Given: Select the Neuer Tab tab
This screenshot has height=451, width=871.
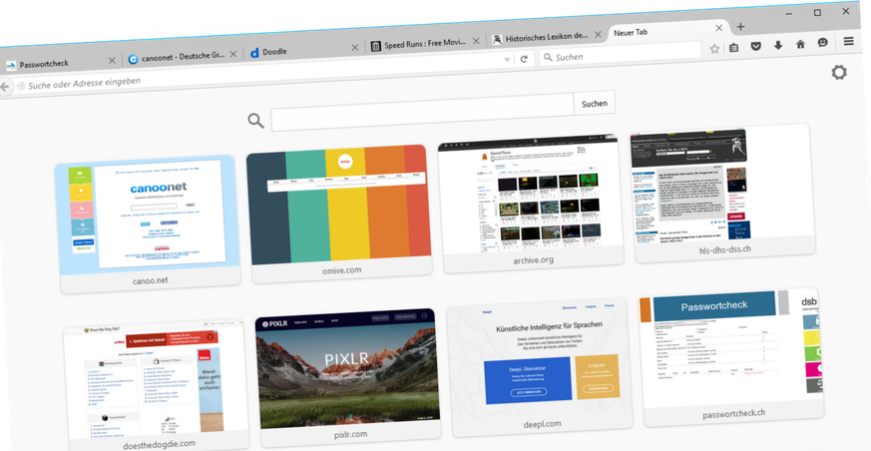Looking at the screenshot, I should coord(668,32).
